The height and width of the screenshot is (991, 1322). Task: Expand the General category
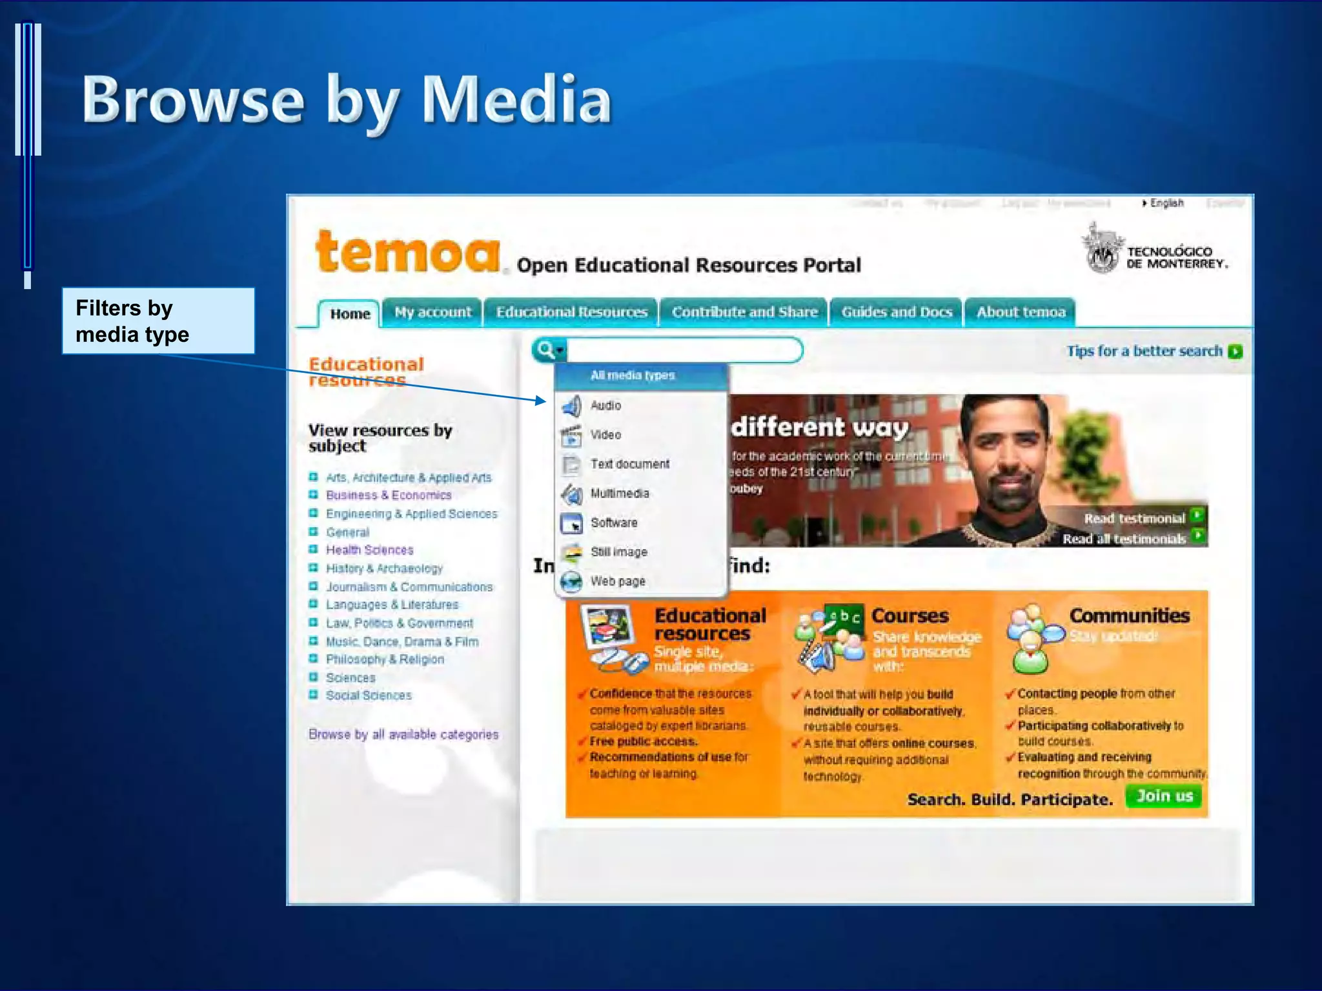pos(313,532)
